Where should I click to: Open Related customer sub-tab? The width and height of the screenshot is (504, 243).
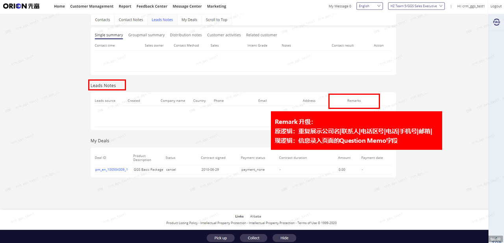(261, 35)
